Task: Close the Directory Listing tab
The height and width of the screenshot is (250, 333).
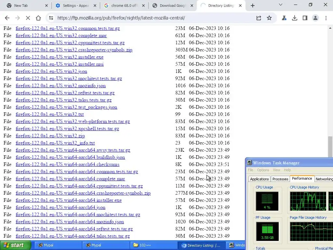Action: coord(240,6)
